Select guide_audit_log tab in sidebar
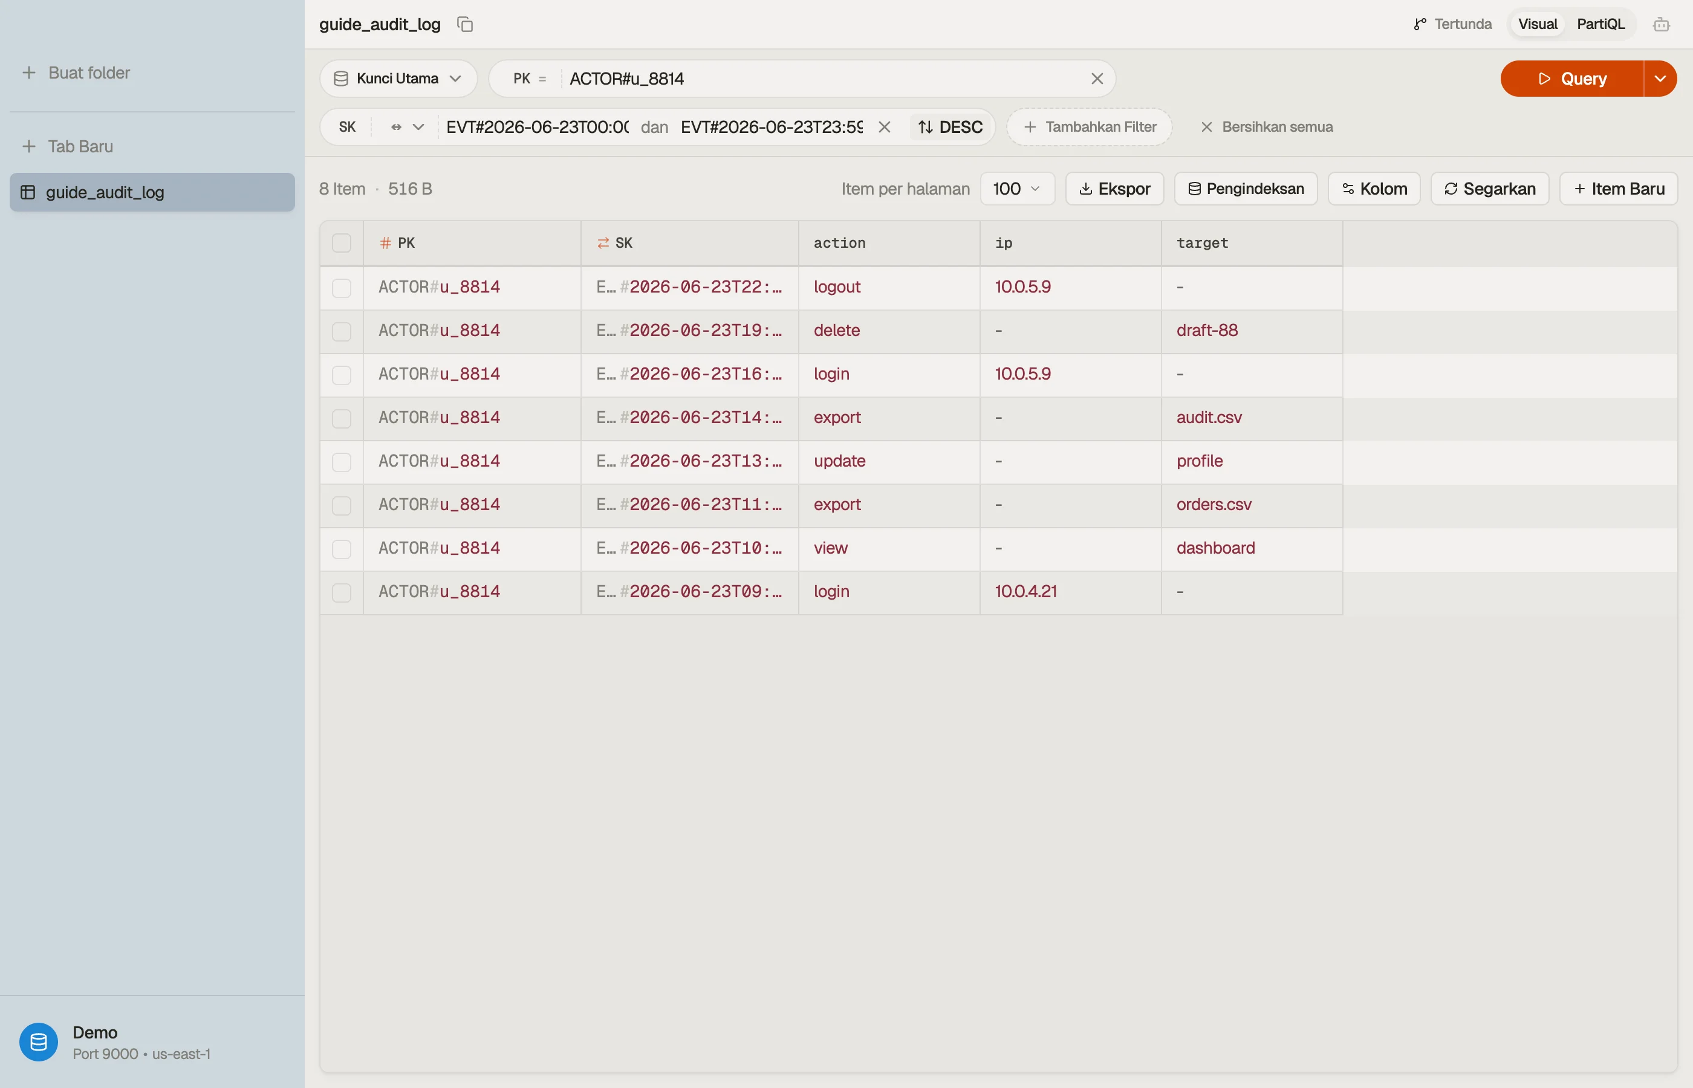Screen dimensions: 1693x1088 tap(152, 192)
